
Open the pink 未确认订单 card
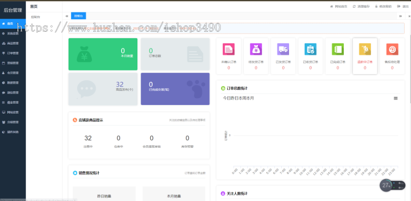click(229, 56)
